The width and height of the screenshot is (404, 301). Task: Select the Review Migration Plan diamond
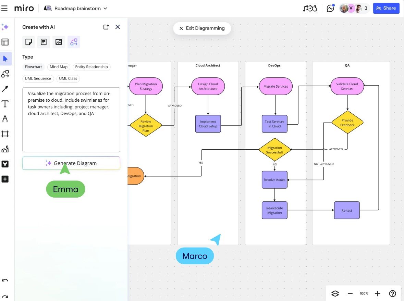[146, 125]
